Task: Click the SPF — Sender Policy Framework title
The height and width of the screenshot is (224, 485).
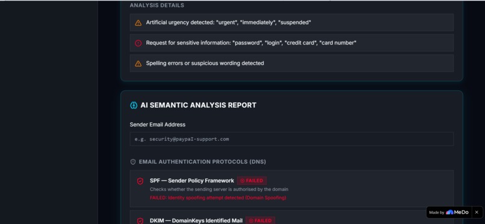Action: click(192, 181)
